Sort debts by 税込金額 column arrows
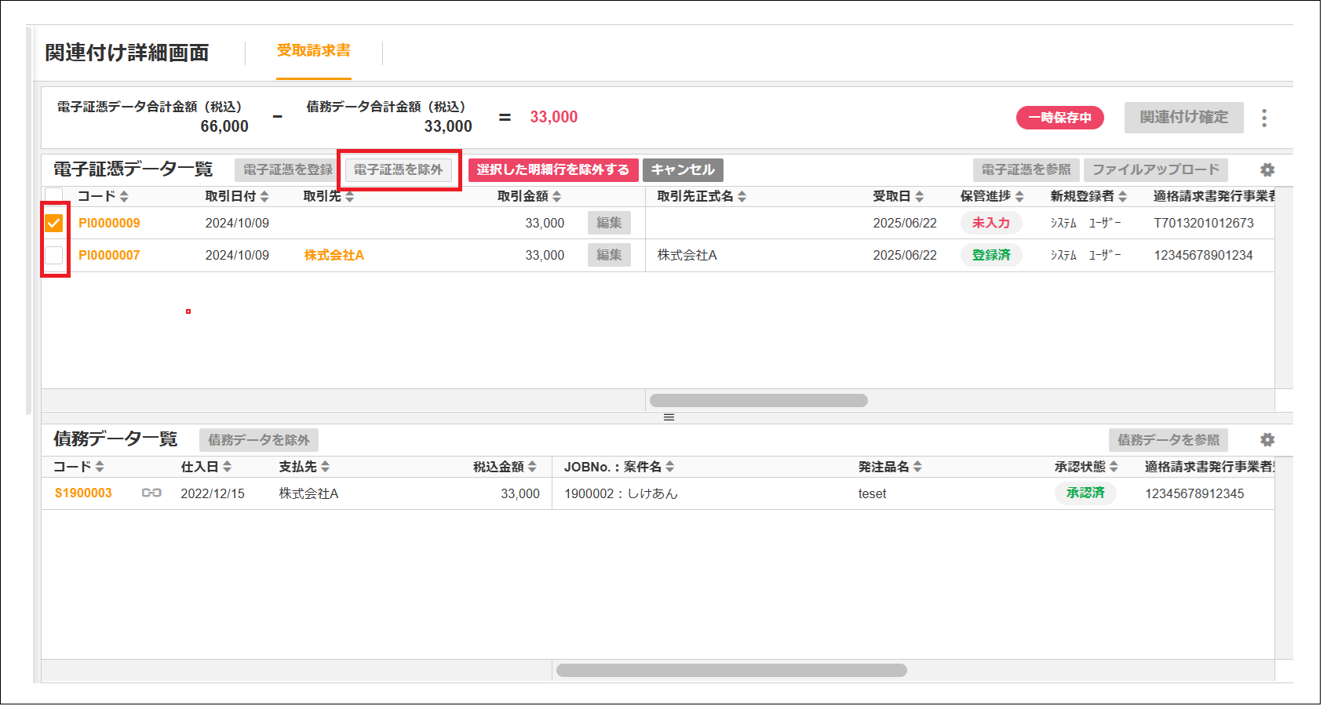Screen dimensions: 1323x706 point(532,467)
